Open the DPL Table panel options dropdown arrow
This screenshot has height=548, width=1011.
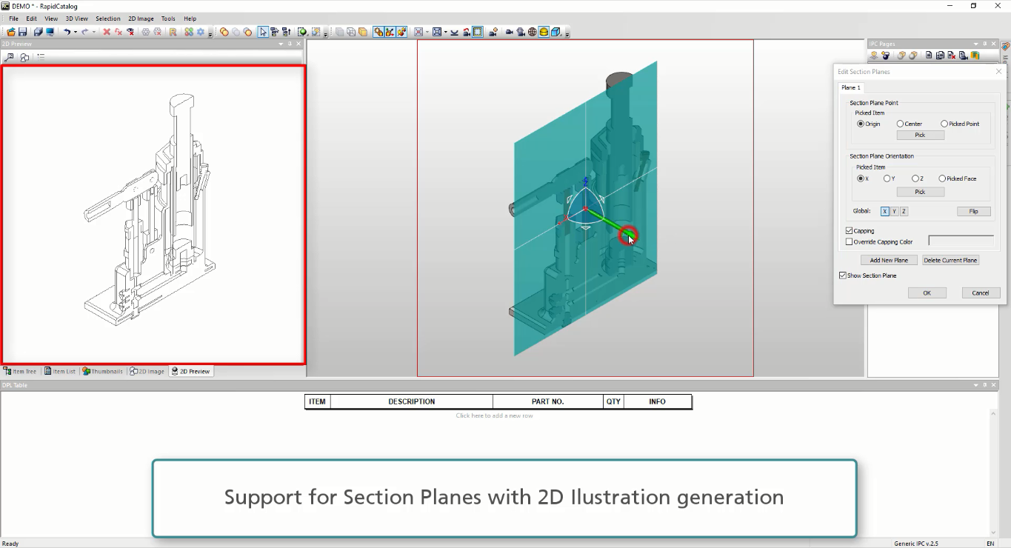click(976, 385)
